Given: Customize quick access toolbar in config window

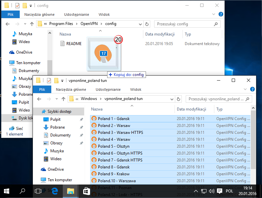Looking at the screenshot, I should (x=31, y=6).
